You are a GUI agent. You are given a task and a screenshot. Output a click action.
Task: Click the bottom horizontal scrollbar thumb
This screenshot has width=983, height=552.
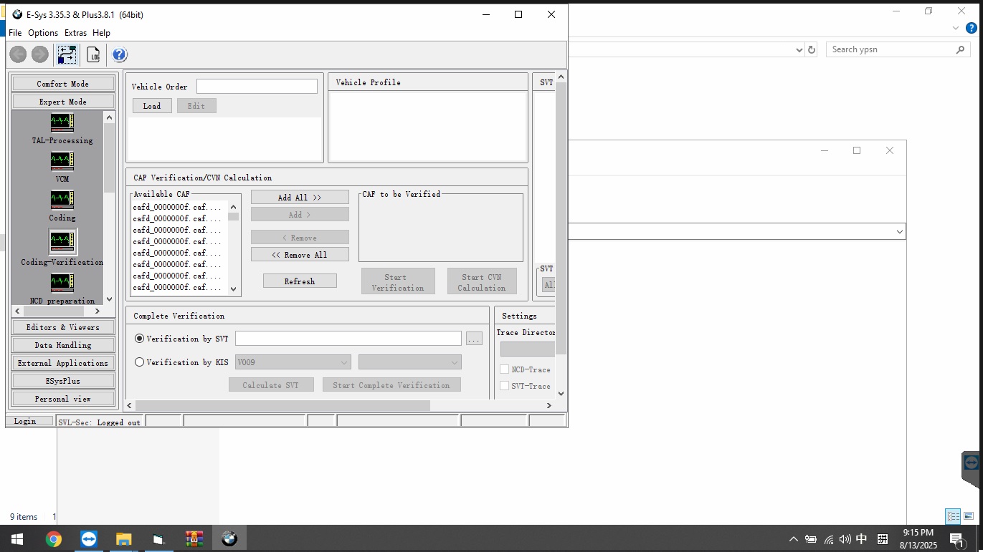[x=282, y=406]
